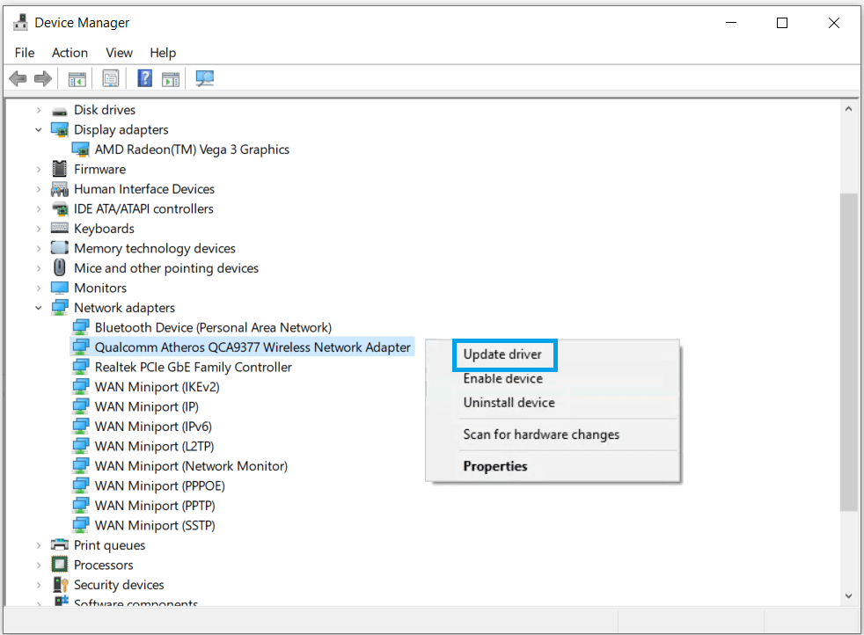Expand the Processors category
This screenshot has width=864, height=635.
pyautogui.click(x=39, y=565)
